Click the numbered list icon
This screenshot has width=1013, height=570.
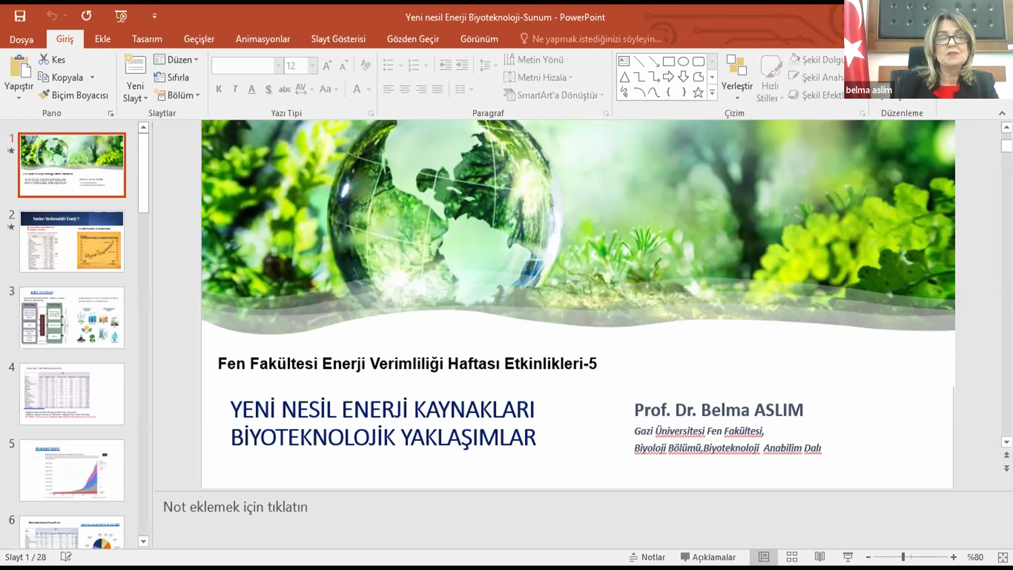tap(414, 65)
